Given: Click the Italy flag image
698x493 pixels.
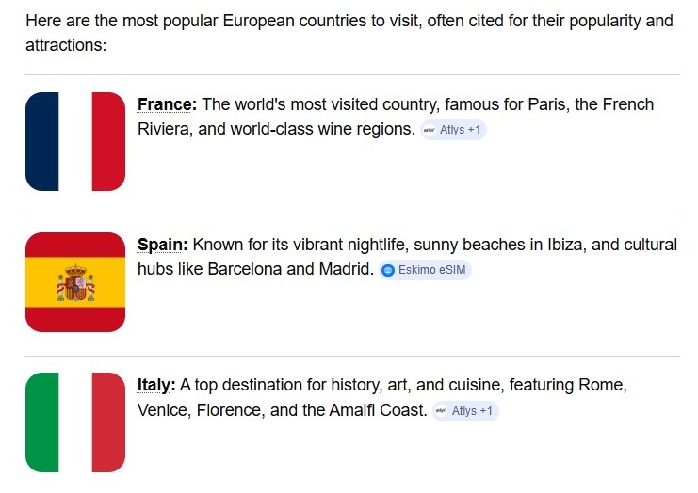Looking at the screenshot, I should pos(75,421).
